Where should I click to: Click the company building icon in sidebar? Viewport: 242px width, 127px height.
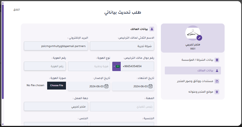click(217, 60)
